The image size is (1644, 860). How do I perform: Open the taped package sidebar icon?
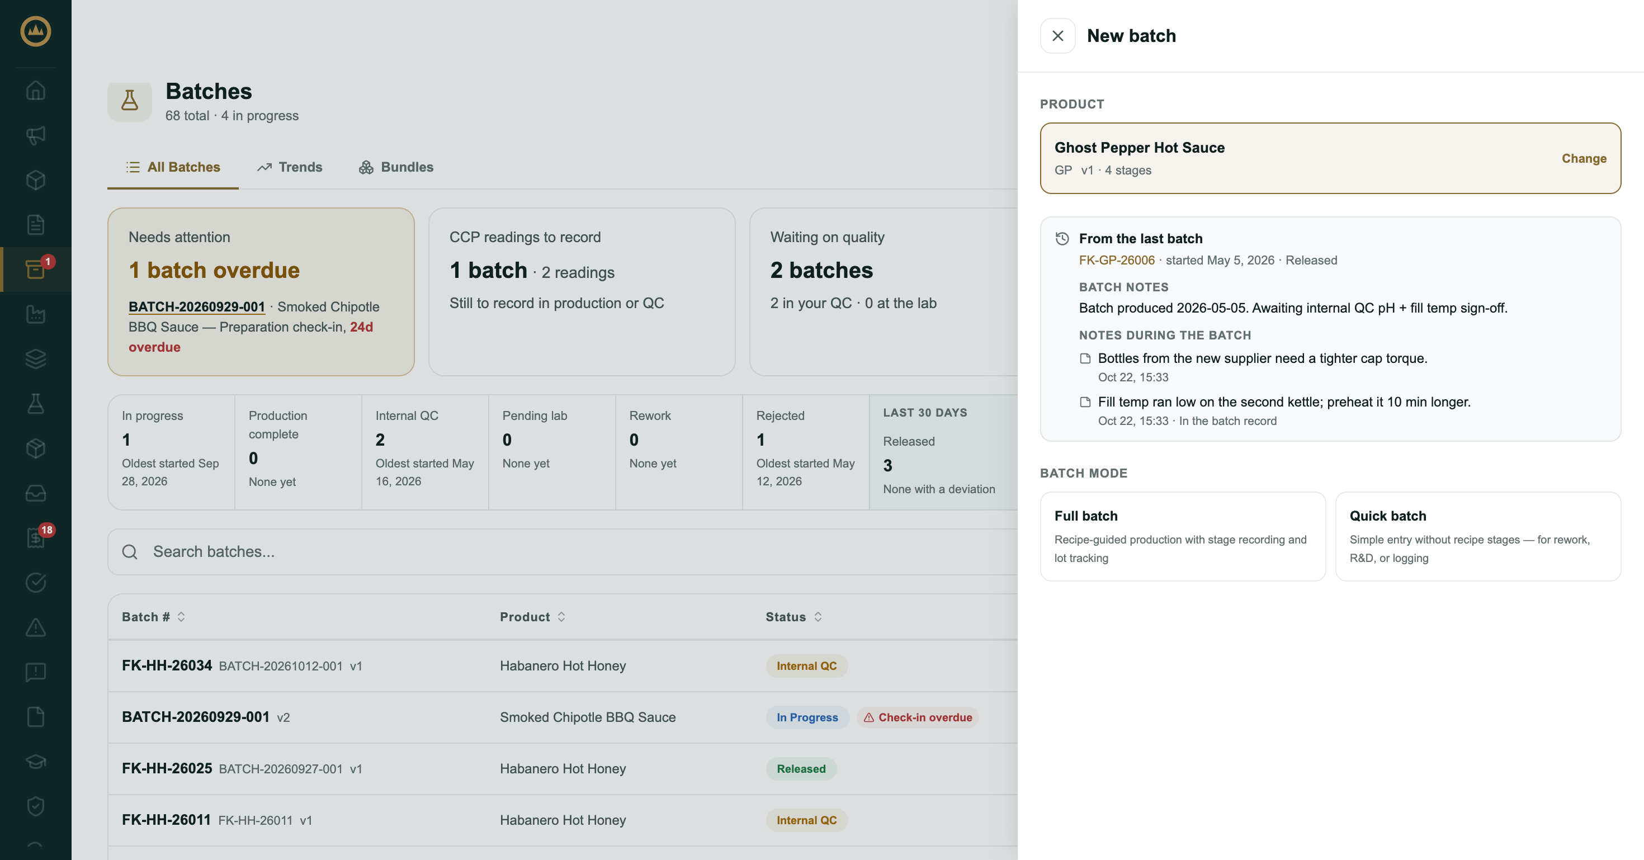(x=36, y=448)
